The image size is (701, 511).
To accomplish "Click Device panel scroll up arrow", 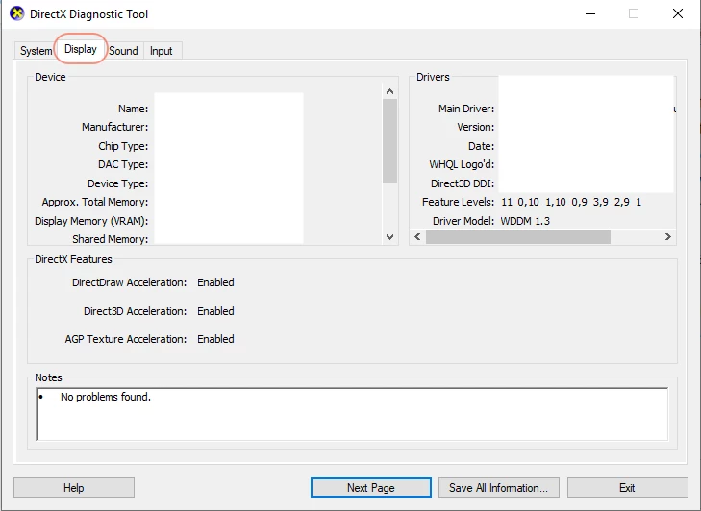I will click(389, 91).
